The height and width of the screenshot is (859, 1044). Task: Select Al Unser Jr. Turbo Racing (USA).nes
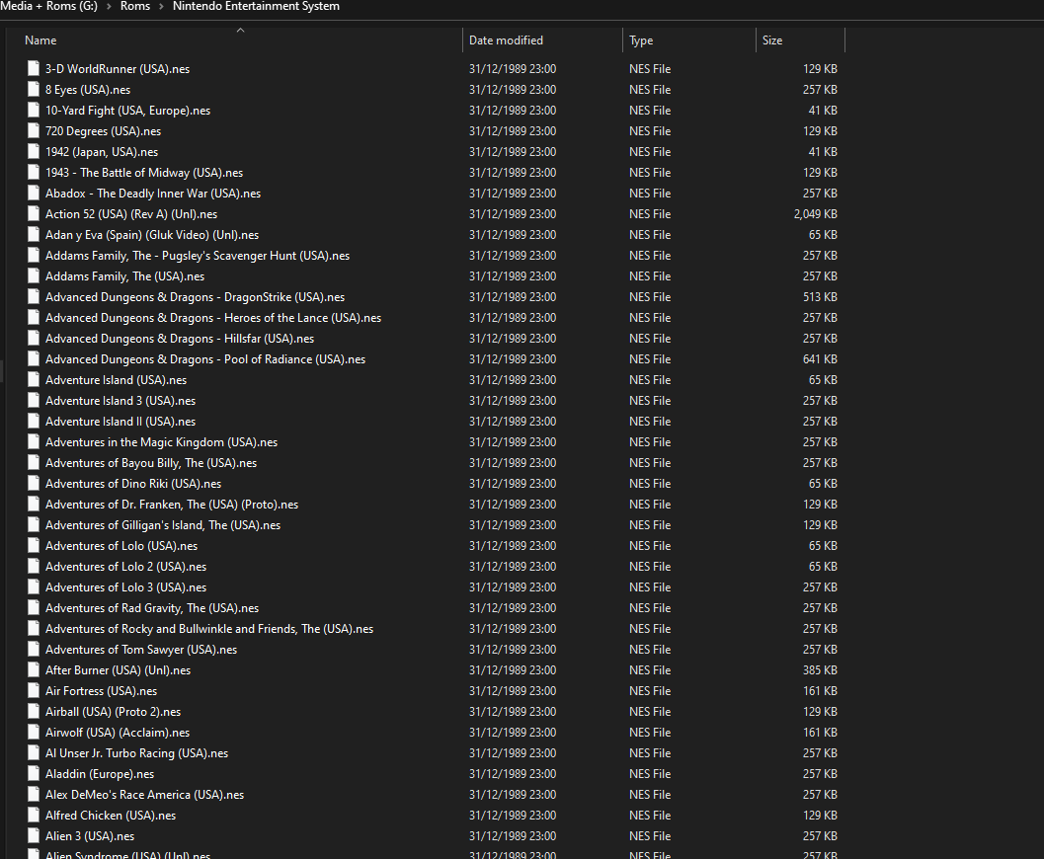pos(136,752)
